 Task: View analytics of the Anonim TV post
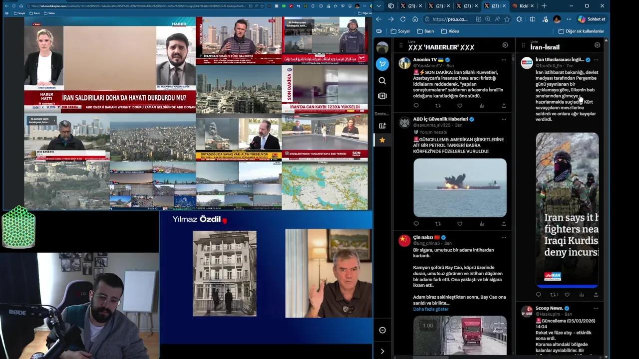click(482, 106)
